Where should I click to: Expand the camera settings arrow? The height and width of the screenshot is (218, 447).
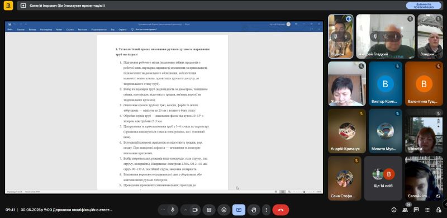tap(186, 210)
